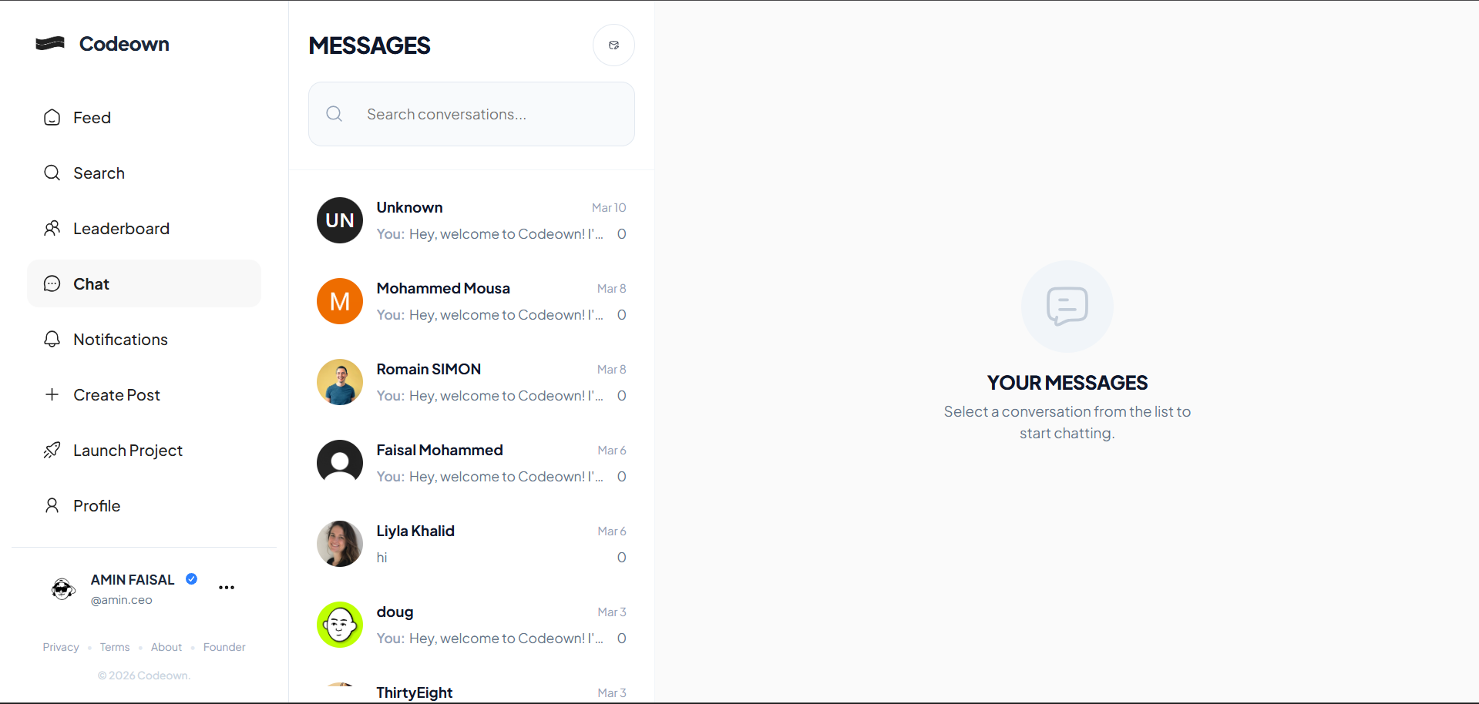Click the Notifications bell icon

(52, 340)
